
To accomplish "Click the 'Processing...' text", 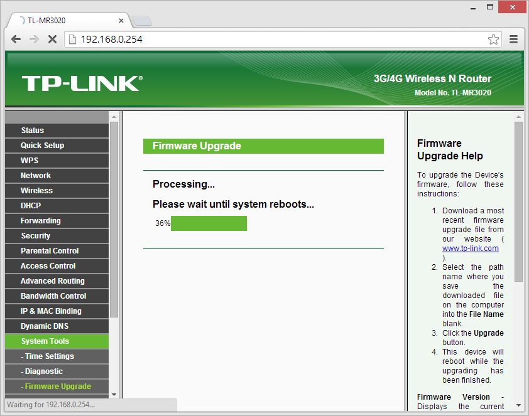I will (183, 184).
